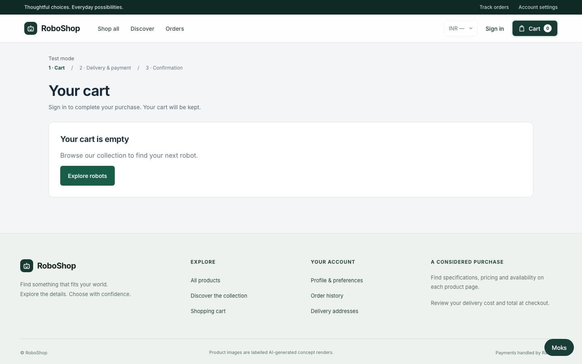This screenshot has width=582, height=364.
Task: Click Sign in
Action: [x=495, y=29]
